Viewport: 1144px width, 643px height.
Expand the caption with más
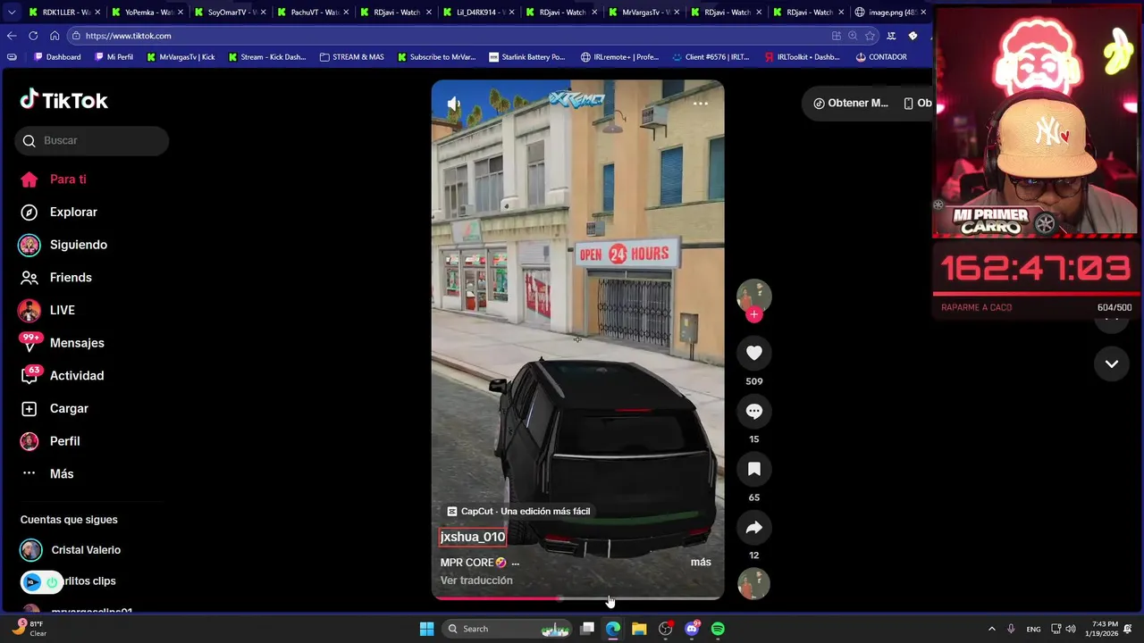point(701,562)
